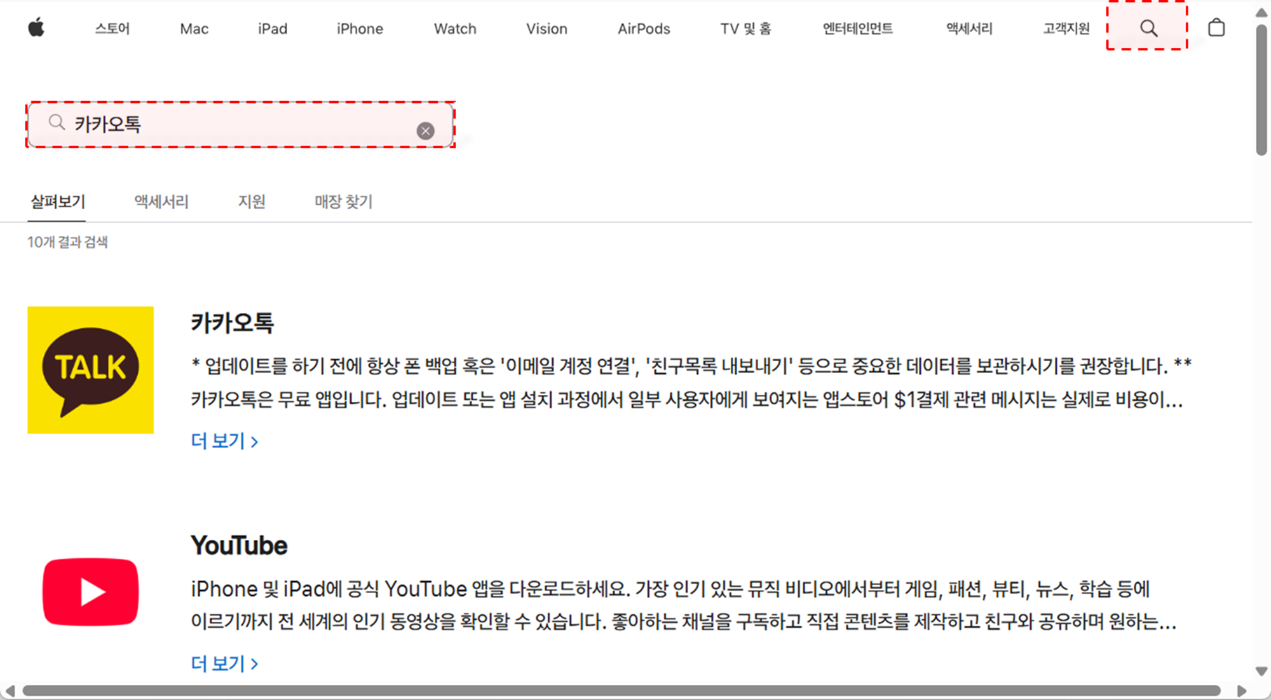Click the 카카오톡 result title
Image resolution: width=1271 pixels, height=700 pixels.
tap(233, 323)
